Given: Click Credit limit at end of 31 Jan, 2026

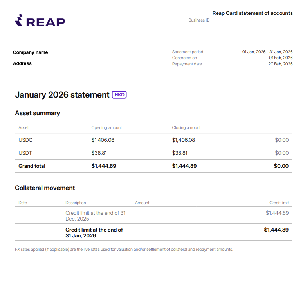Looking at the screenshot, I should [x=94, y=233].
